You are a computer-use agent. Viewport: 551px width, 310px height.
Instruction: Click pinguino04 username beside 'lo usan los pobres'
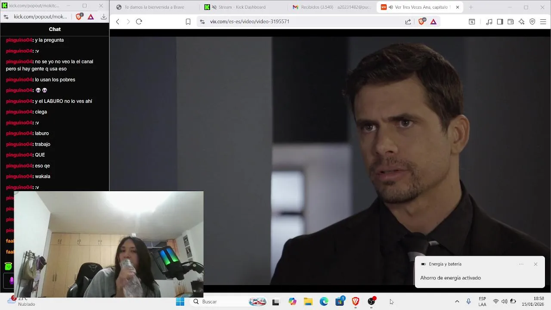point(19,80)
